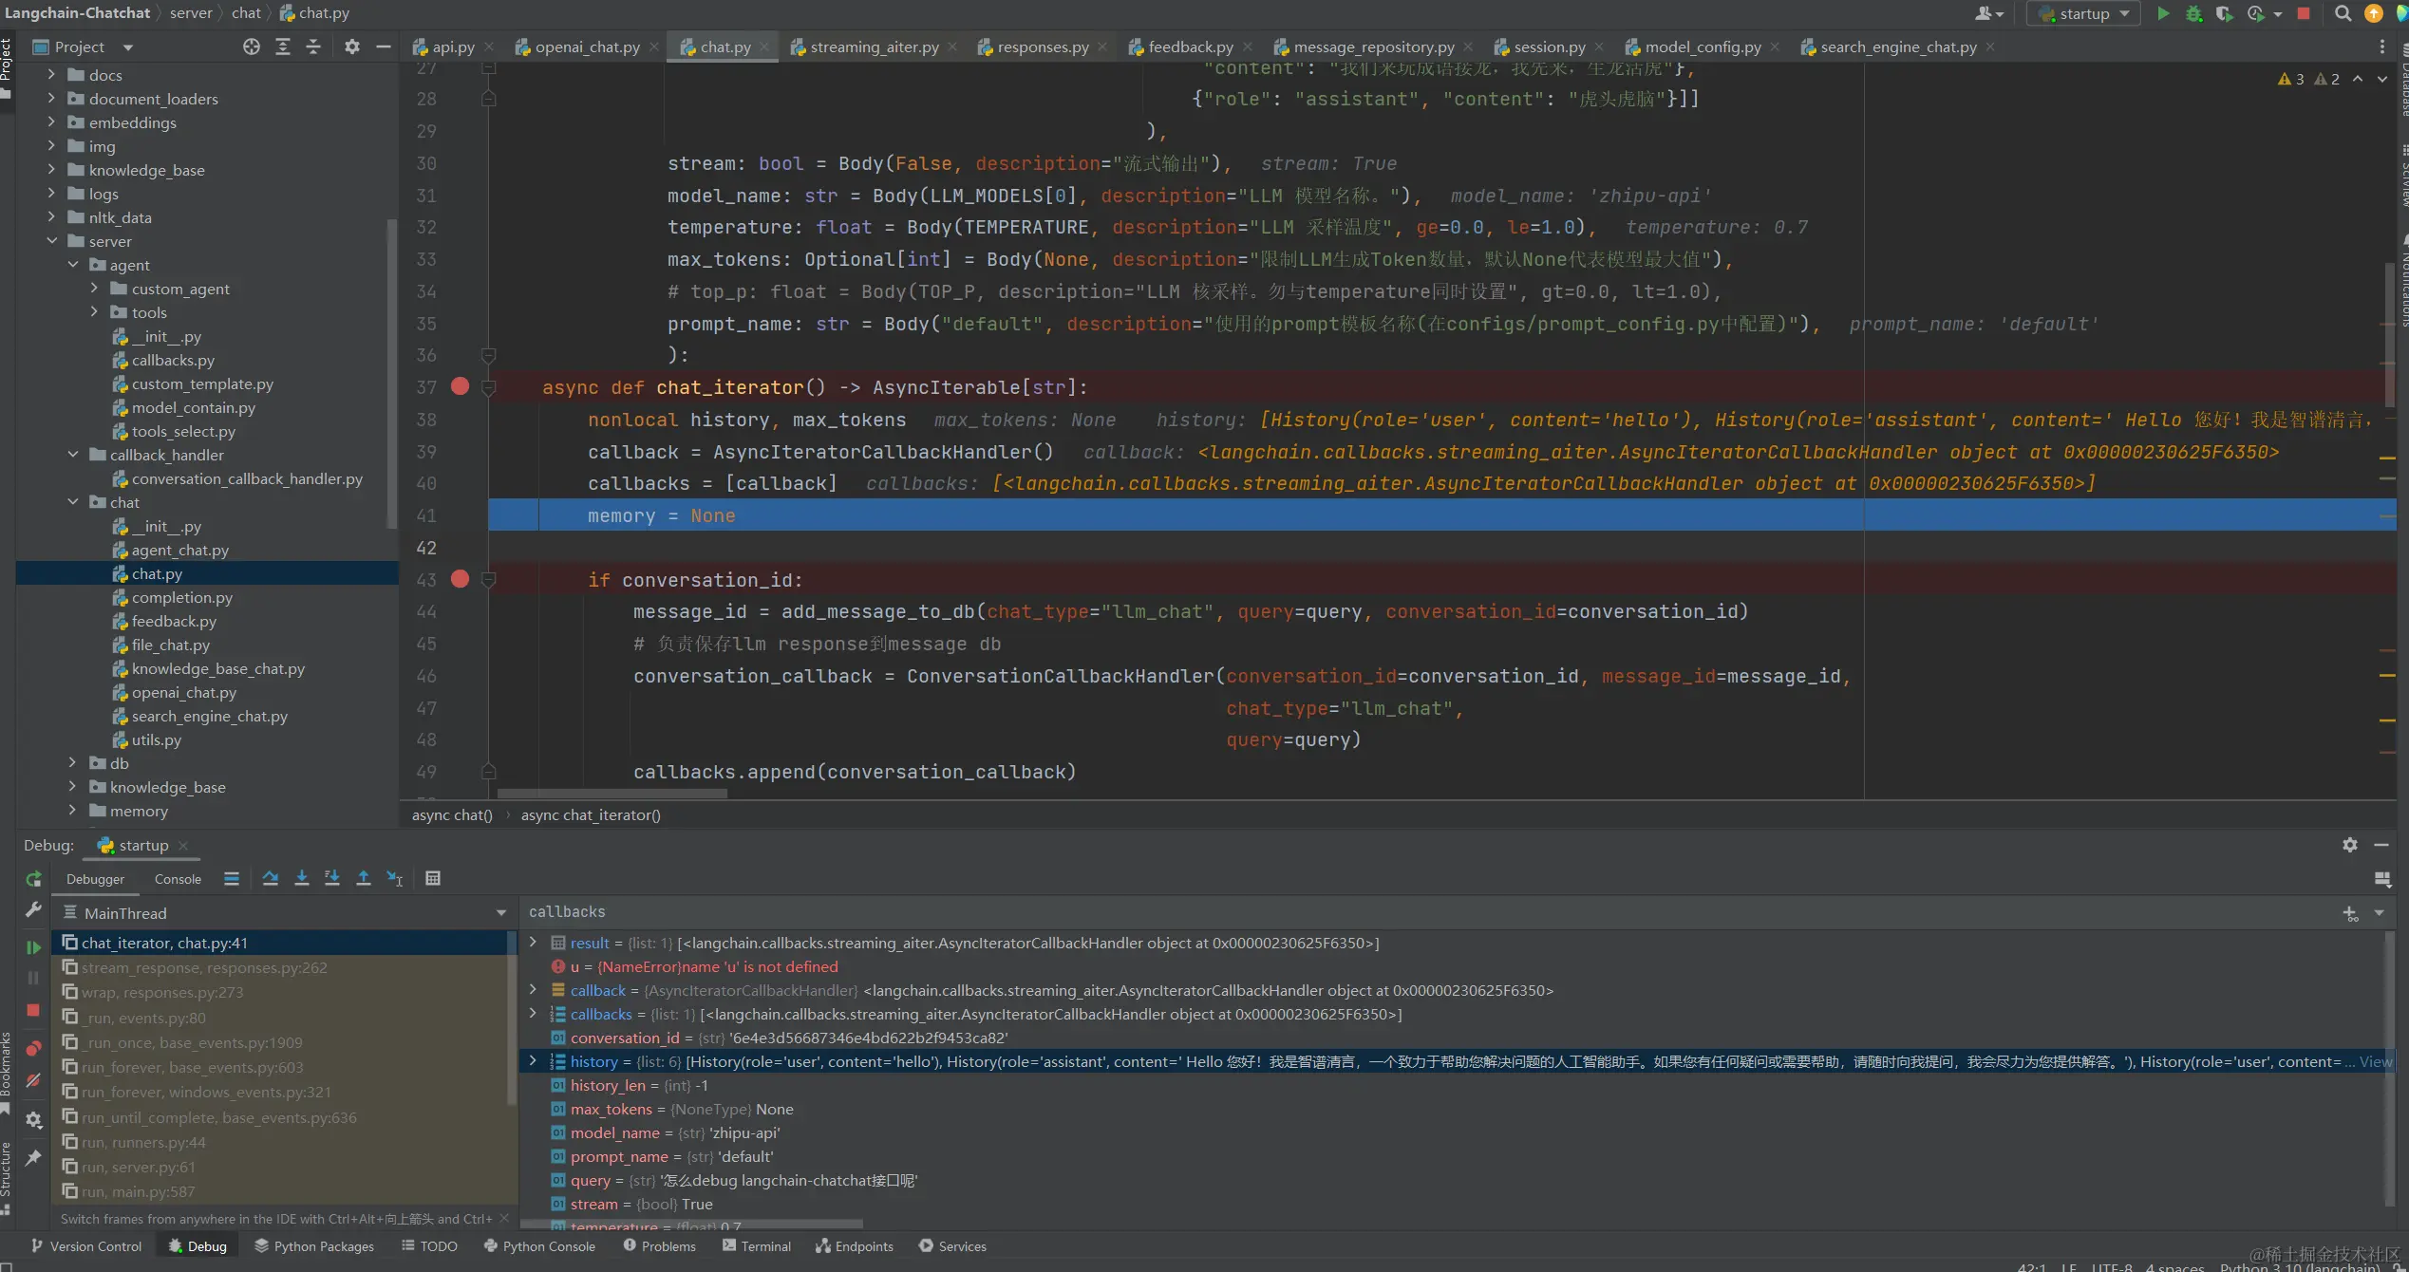Click Resume Program in debug sidebar
Screen dimensions: 2409x1272
pyautogui.click(x=33, y=947)
